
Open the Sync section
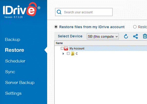coord(10,72)
